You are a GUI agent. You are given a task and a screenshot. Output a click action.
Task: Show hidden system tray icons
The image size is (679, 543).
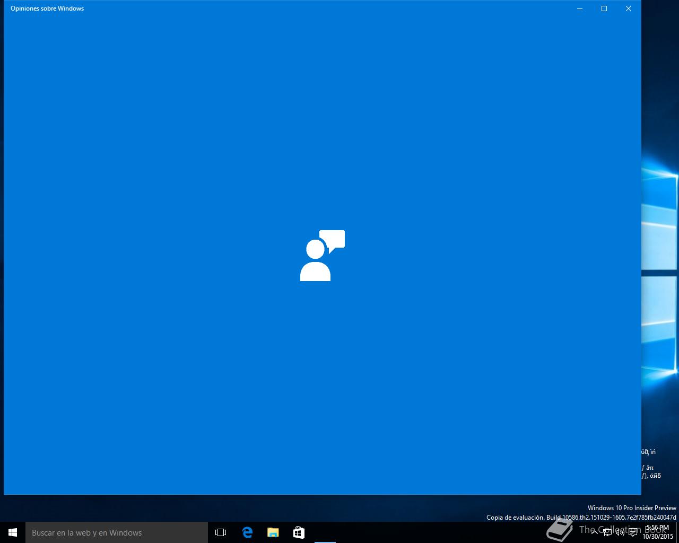tap(594, 532)
